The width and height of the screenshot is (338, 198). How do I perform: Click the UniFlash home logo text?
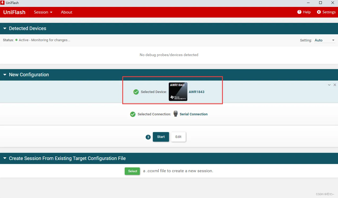tap(14, 12)
